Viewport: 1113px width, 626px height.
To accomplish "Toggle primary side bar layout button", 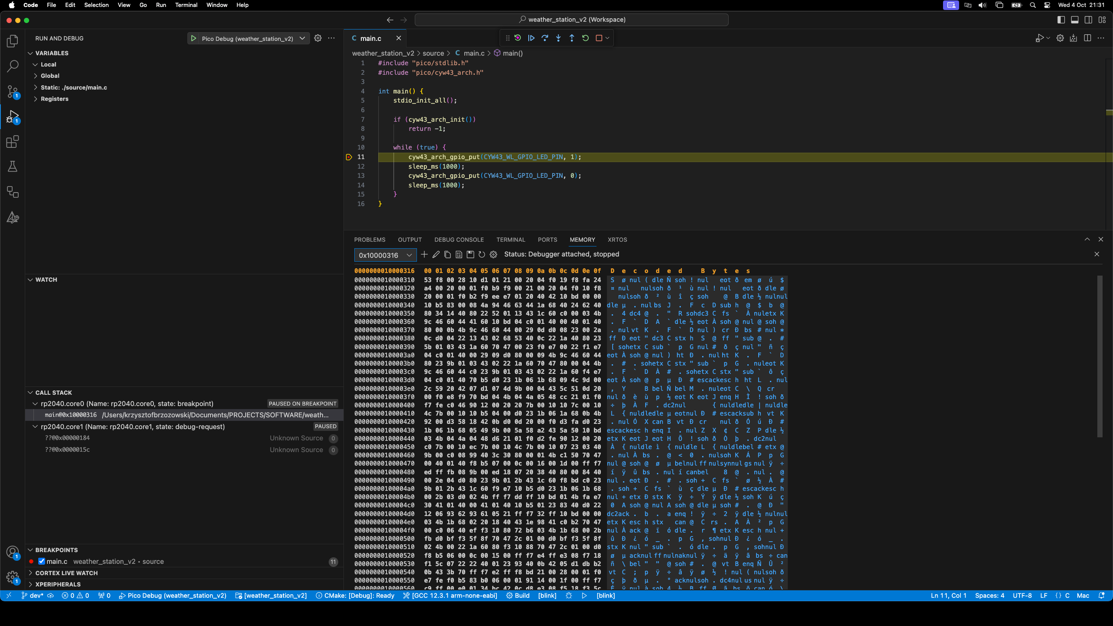I will [1061, 20].
